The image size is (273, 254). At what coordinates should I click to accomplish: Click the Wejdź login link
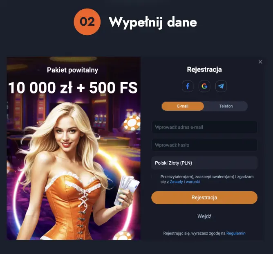(204, 216)
